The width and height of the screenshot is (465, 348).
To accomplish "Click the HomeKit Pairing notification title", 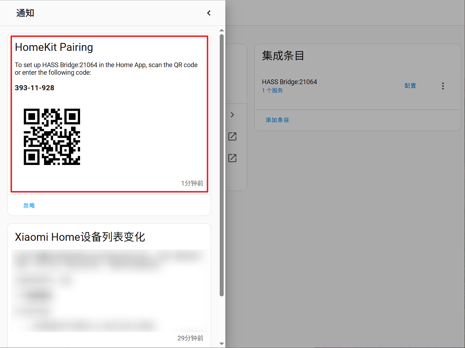I will [x=54, y=47].
